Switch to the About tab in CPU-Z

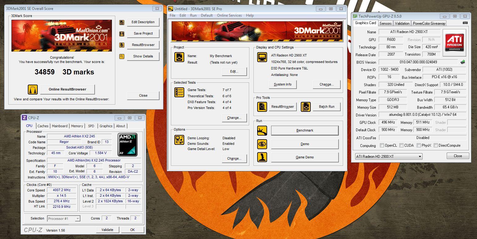[x=121, y=126]
